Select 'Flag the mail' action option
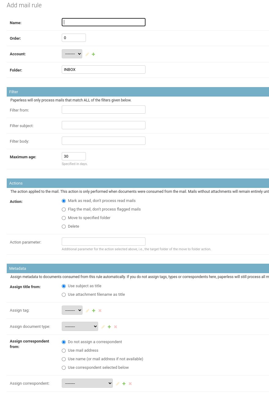269x396 pixels. click(64, 209)
